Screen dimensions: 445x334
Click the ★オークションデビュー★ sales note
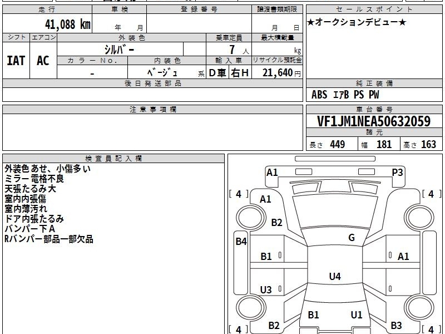pos(357,22)
